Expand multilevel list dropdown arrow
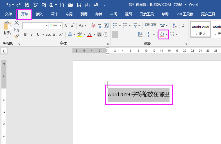This screenshot has width=221, height=144. [139, 25]
